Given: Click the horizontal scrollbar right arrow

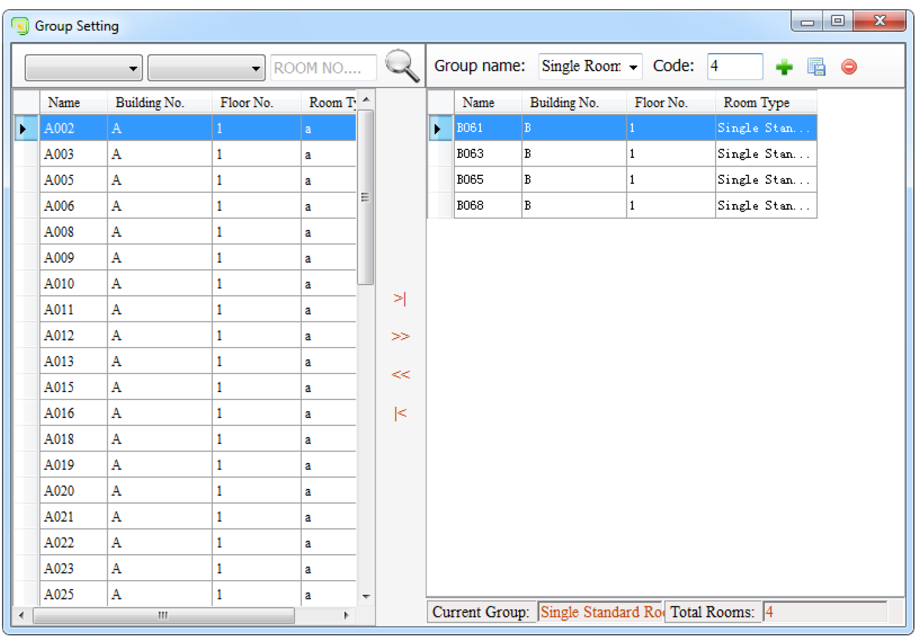Looking at the screenshot, I should [x=346, y=615].
